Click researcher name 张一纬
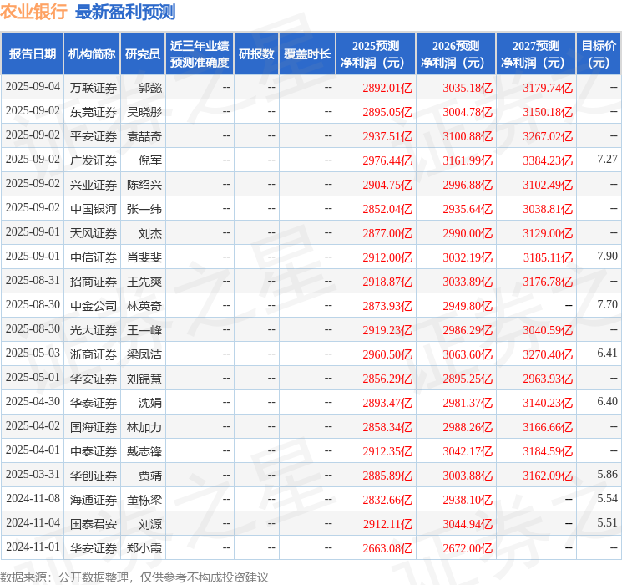Screen dimensions: 622x585 click(x=144, y=209)
